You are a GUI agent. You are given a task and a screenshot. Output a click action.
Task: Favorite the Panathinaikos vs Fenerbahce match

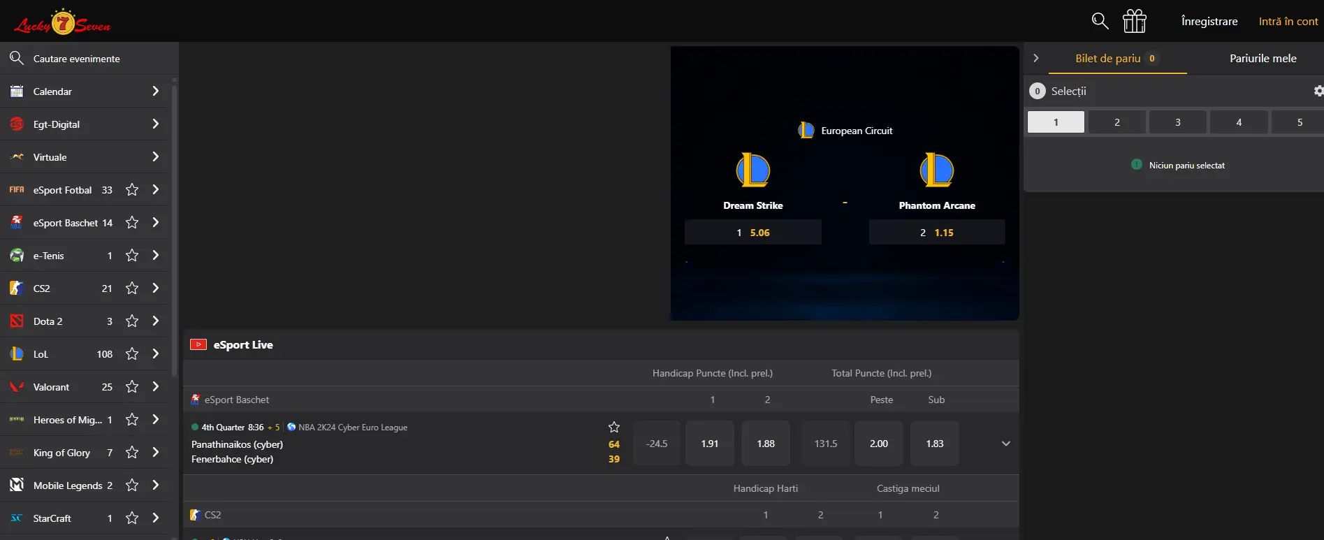614,427
